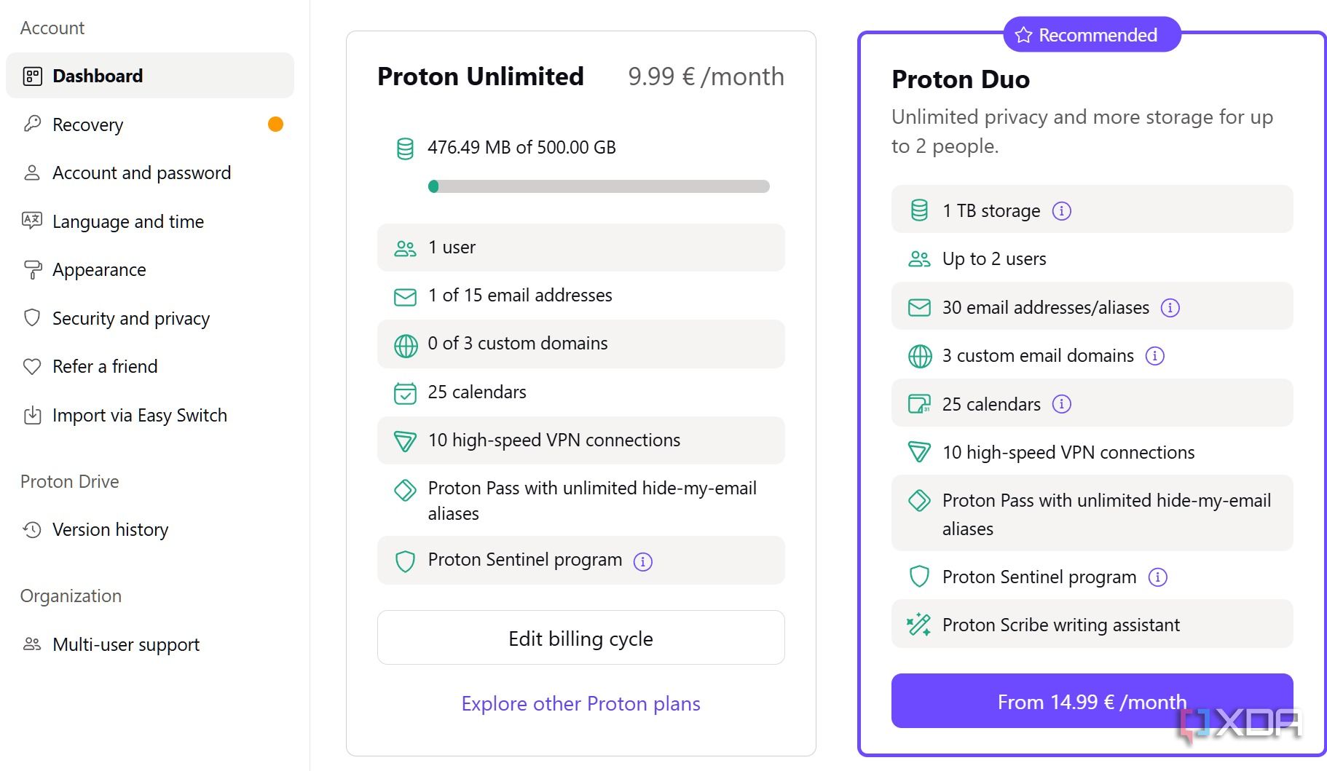This screenshot has height=771, width=1327.
Task: Click the Security and privacy shield icon
Action: (x=31, y=318)
